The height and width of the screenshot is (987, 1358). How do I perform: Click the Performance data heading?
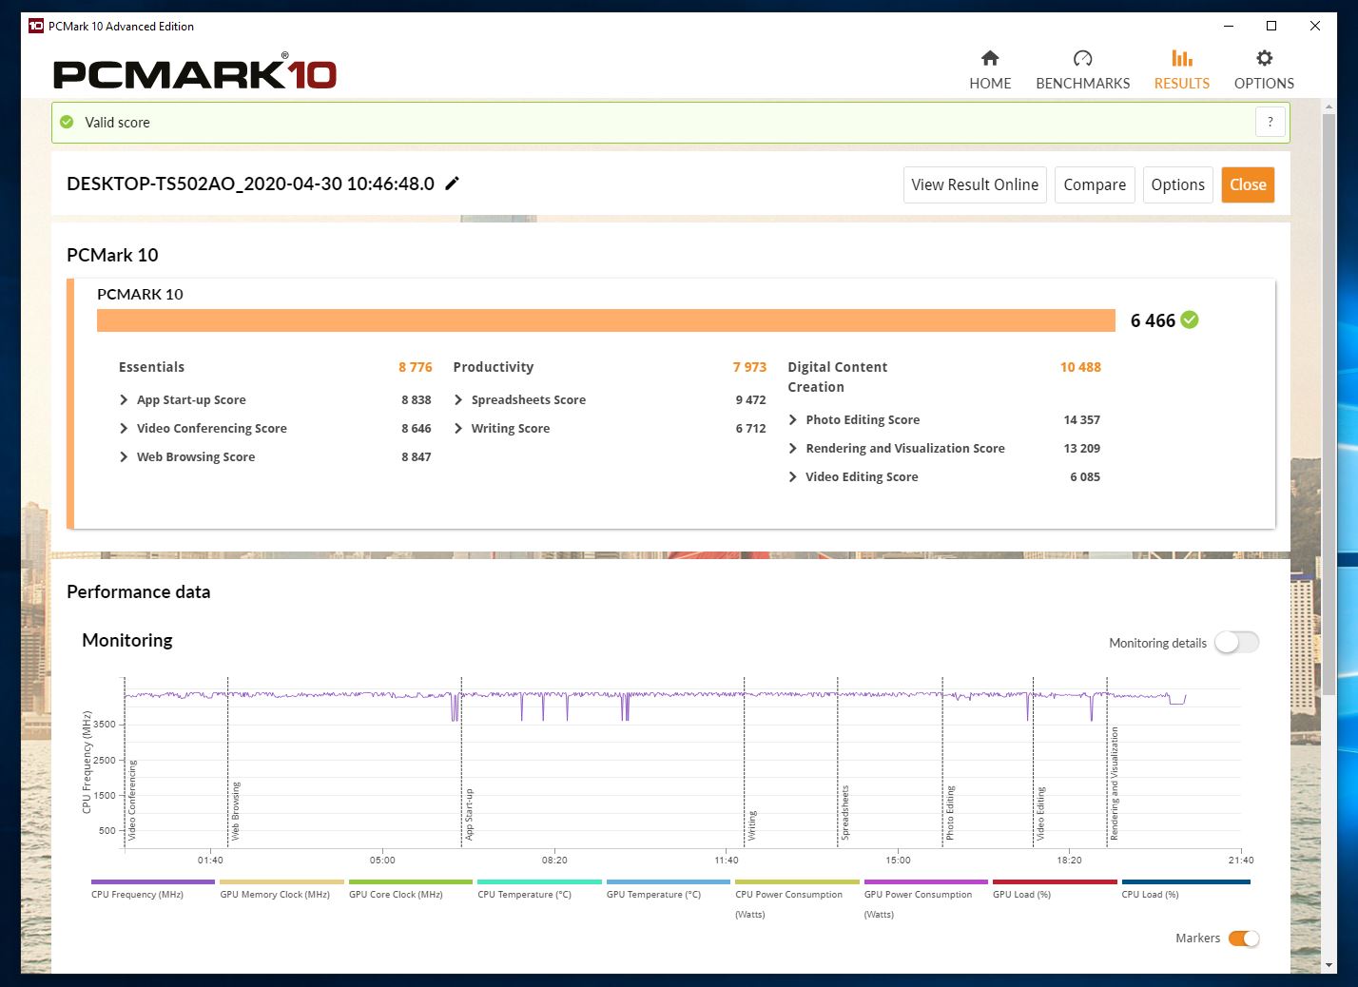[138, 591]
